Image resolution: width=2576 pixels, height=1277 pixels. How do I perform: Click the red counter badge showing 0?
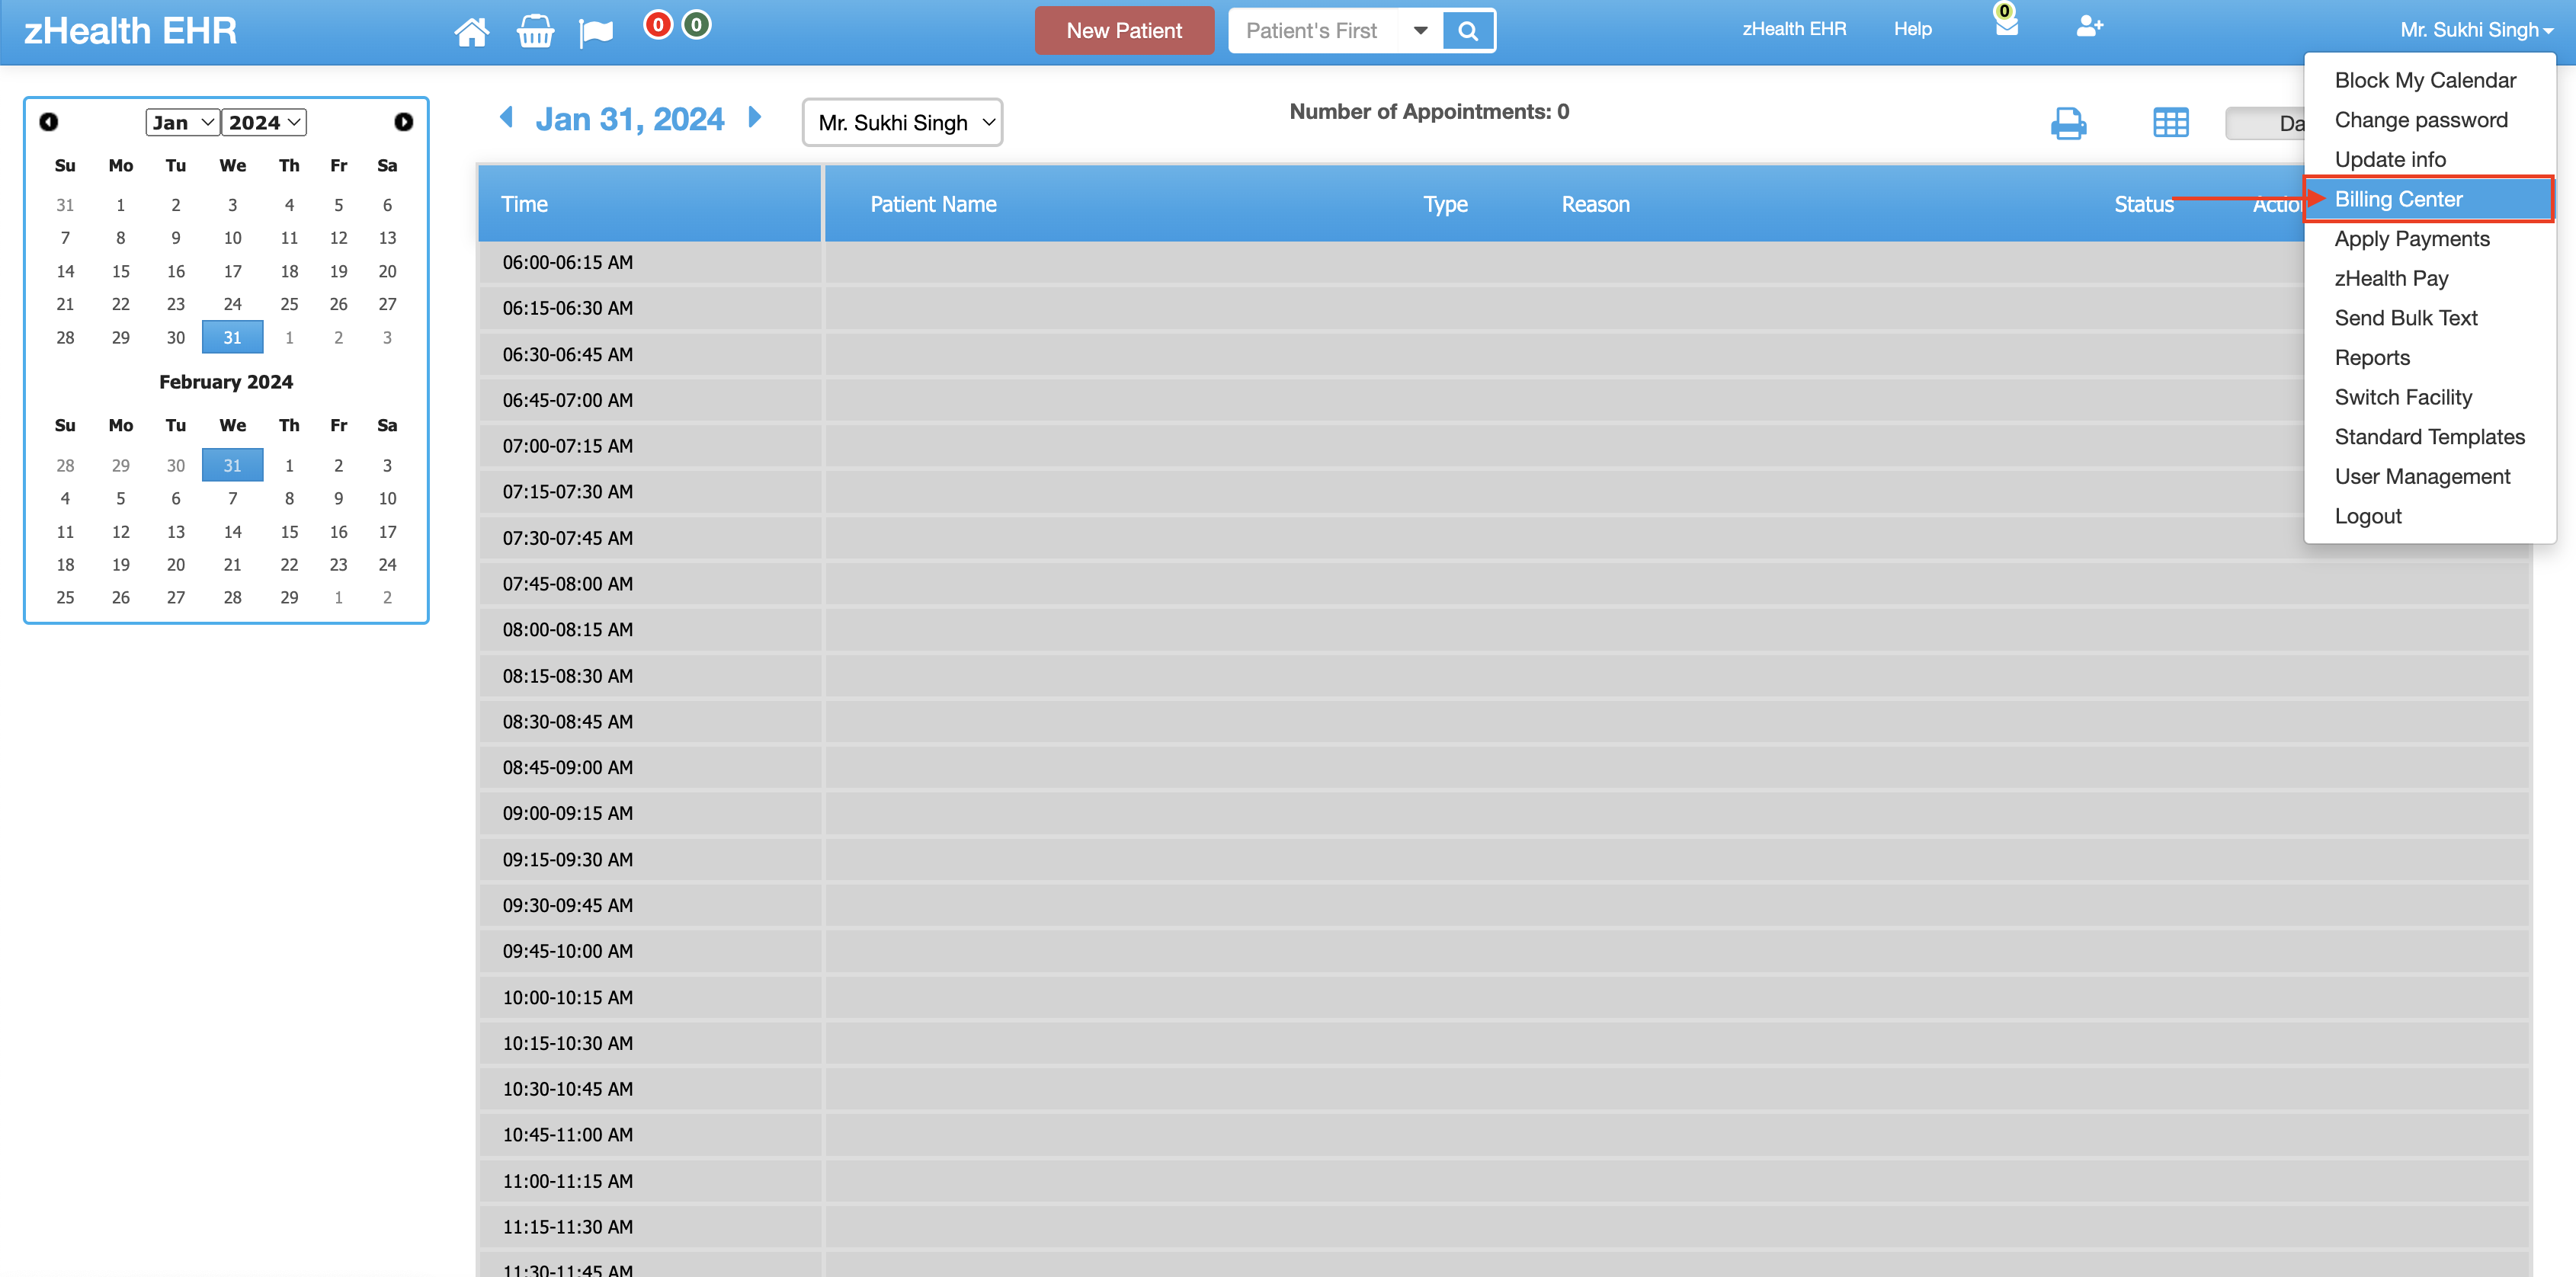658,25
